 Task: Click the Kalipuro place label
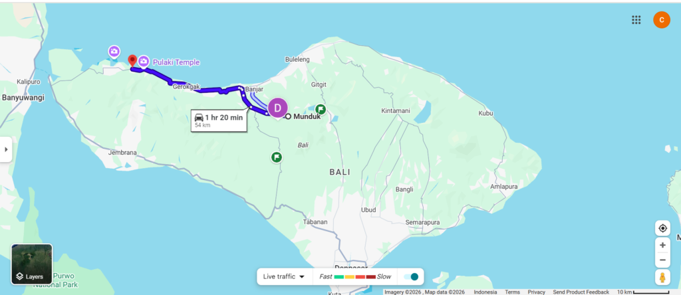coord(28,82)
